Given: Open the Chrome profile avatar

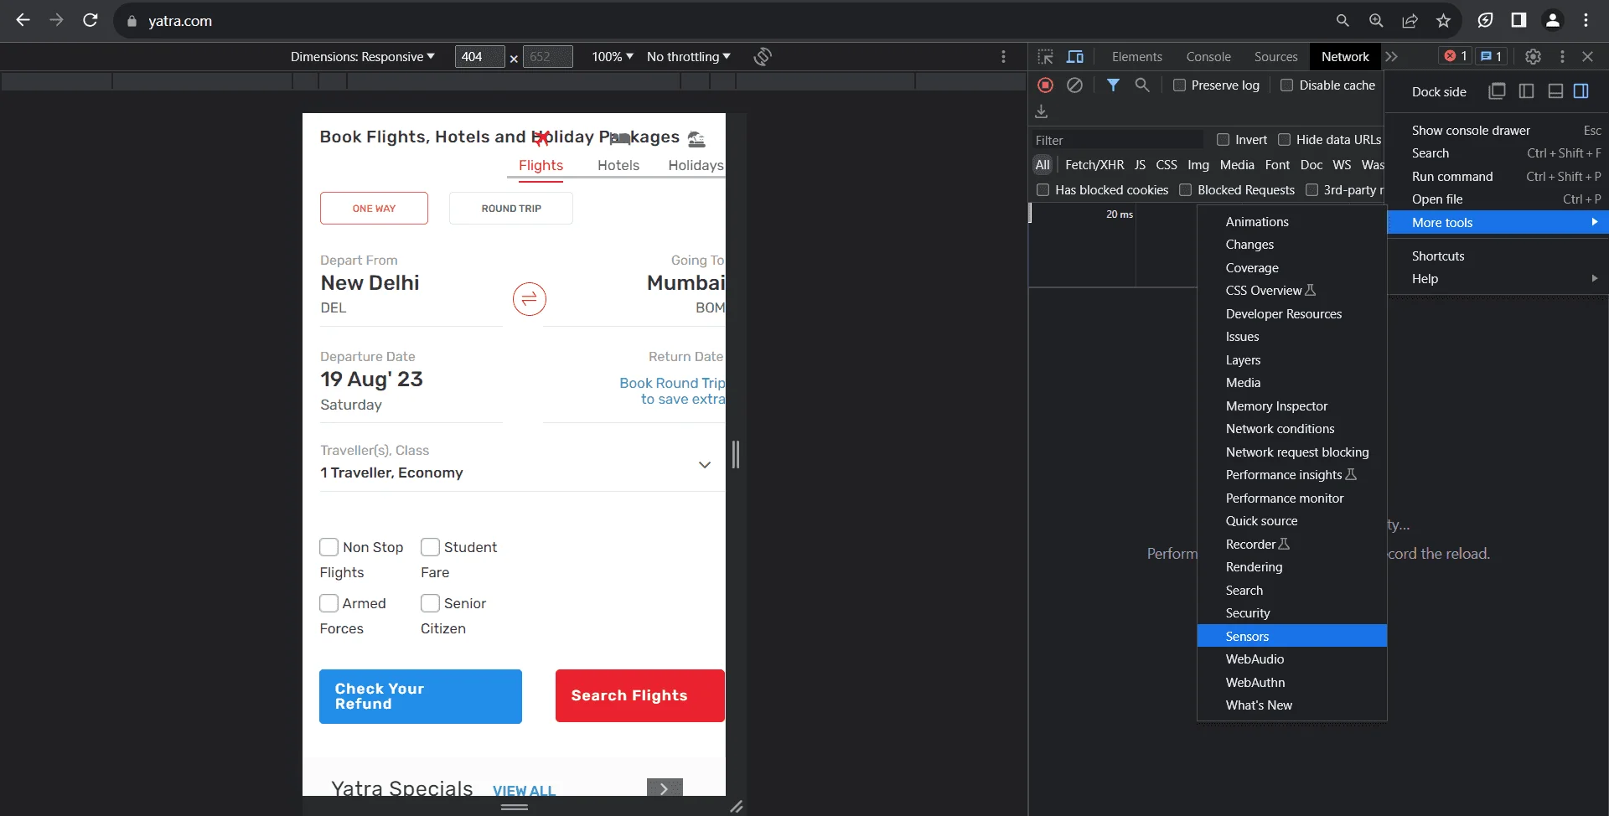Looking at the screenshot, I should [1552, 20].
